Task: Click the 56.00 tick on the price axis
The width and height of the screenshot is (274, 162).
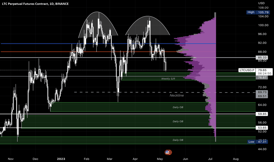Action: click(x=262, y=123)
